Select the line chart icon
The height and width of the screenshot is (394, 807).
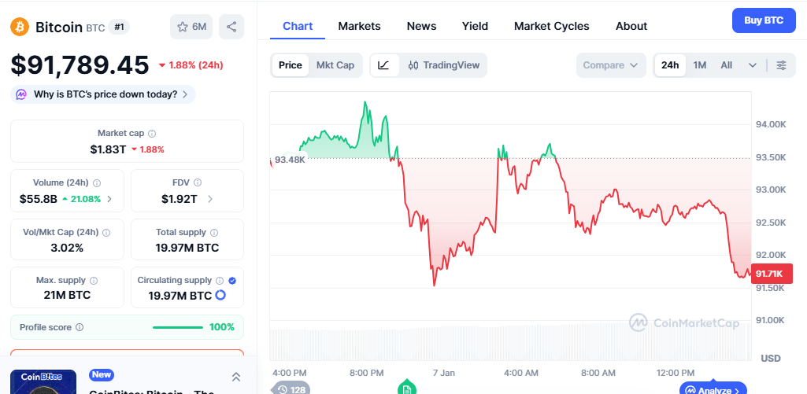pos(384,65)
